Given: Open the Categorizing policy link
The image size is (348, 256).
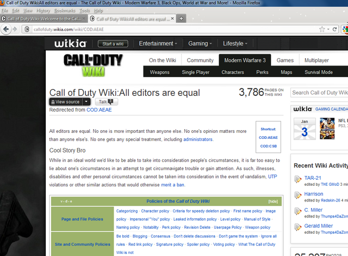Looking at the screenshot, I should [x=127, y=211].
